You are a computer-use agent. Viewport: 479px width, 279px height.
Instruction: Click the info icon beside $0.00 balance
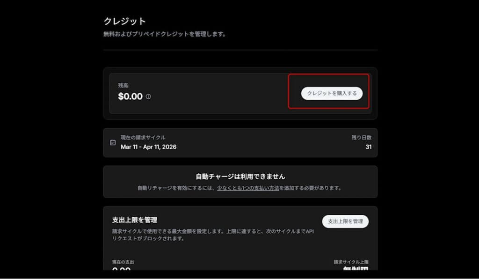pyautogui.click(x=148, y=96)
